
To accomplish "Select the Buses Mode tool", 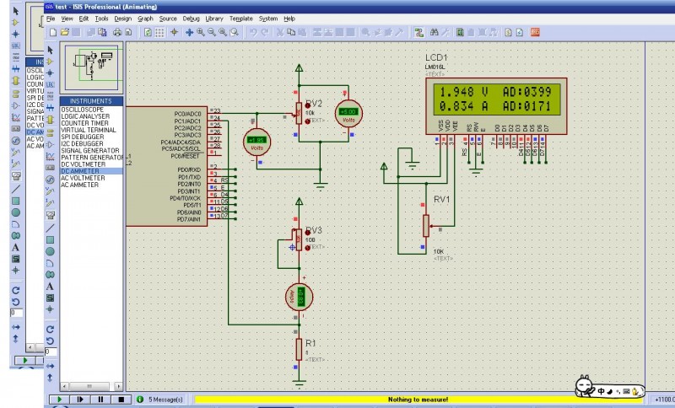I will [x=51, y=108].
